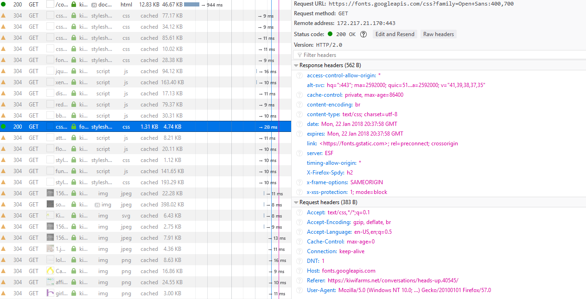This screenshot has height=299, width=586.
Task: Open help icon for Accept-Language header
Action: tap(299, 232)
